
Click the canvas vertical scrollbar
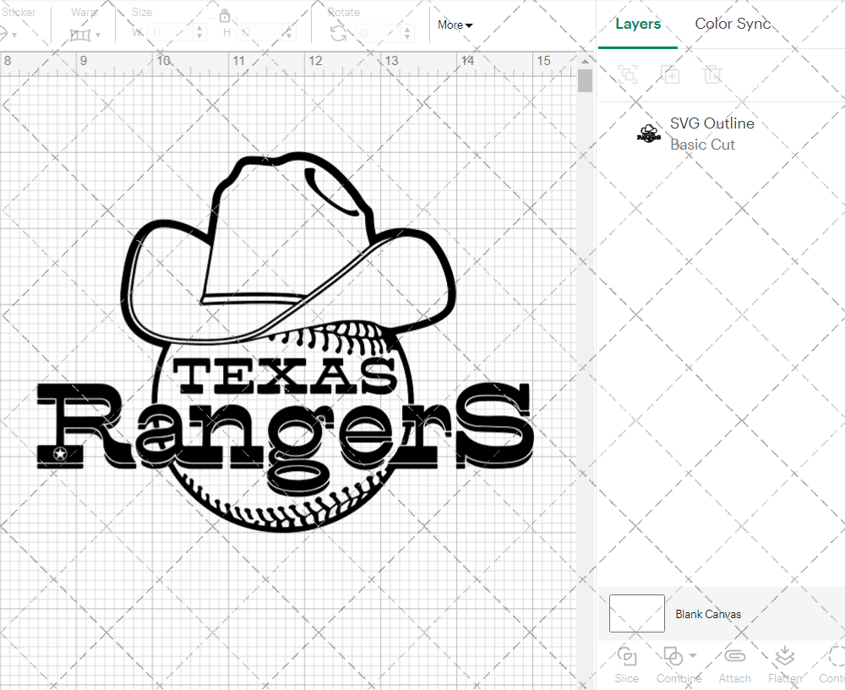coord(585,81)
